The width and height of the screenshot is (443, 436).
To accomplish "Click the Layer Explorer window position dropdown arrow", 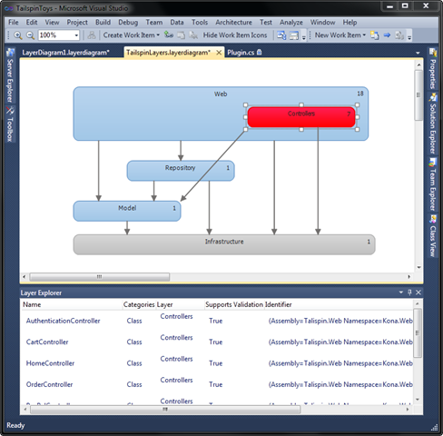I will (x=401, y=292).
